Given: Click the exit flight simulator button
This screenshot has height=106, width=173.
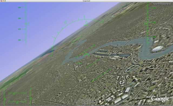Looking at the screenshot, I should pos(162,4).
